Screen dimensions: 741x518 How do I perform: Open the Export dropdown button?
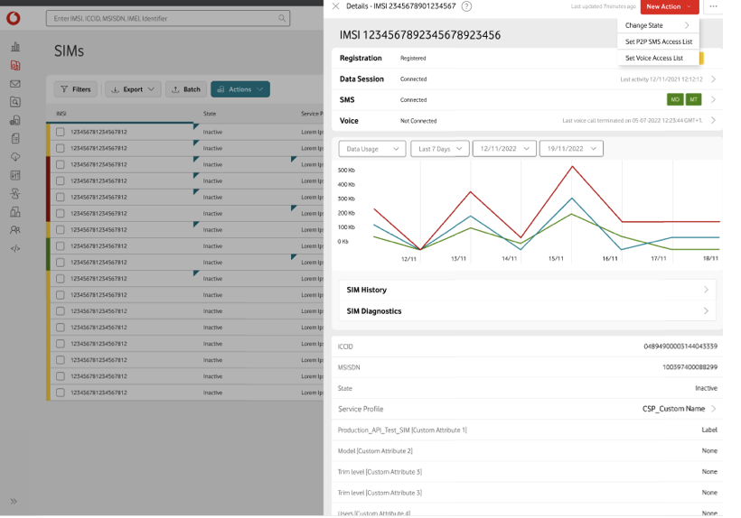(x=133, y=89)
